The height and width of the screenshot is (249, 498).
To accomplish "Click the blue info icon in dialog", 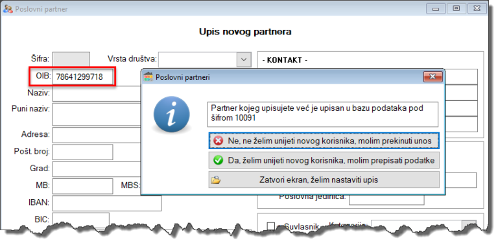I will pos(171,115).
